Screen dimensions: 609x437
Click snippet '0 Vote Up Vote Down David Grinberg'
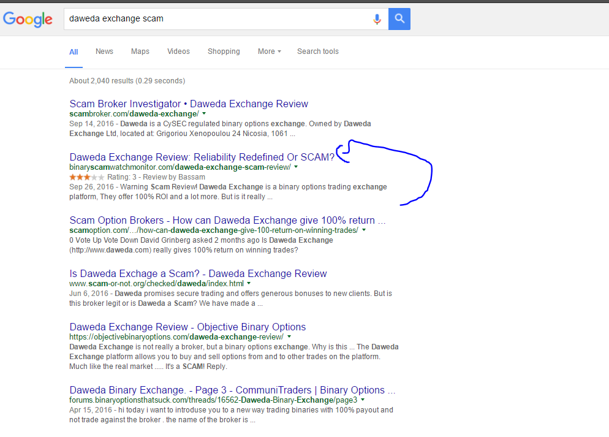click(x=201, y=245)
